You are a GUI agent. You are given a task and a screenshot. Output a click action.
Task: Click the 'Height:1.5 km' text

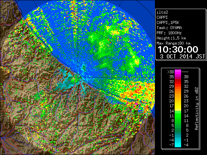pos(171,38)
